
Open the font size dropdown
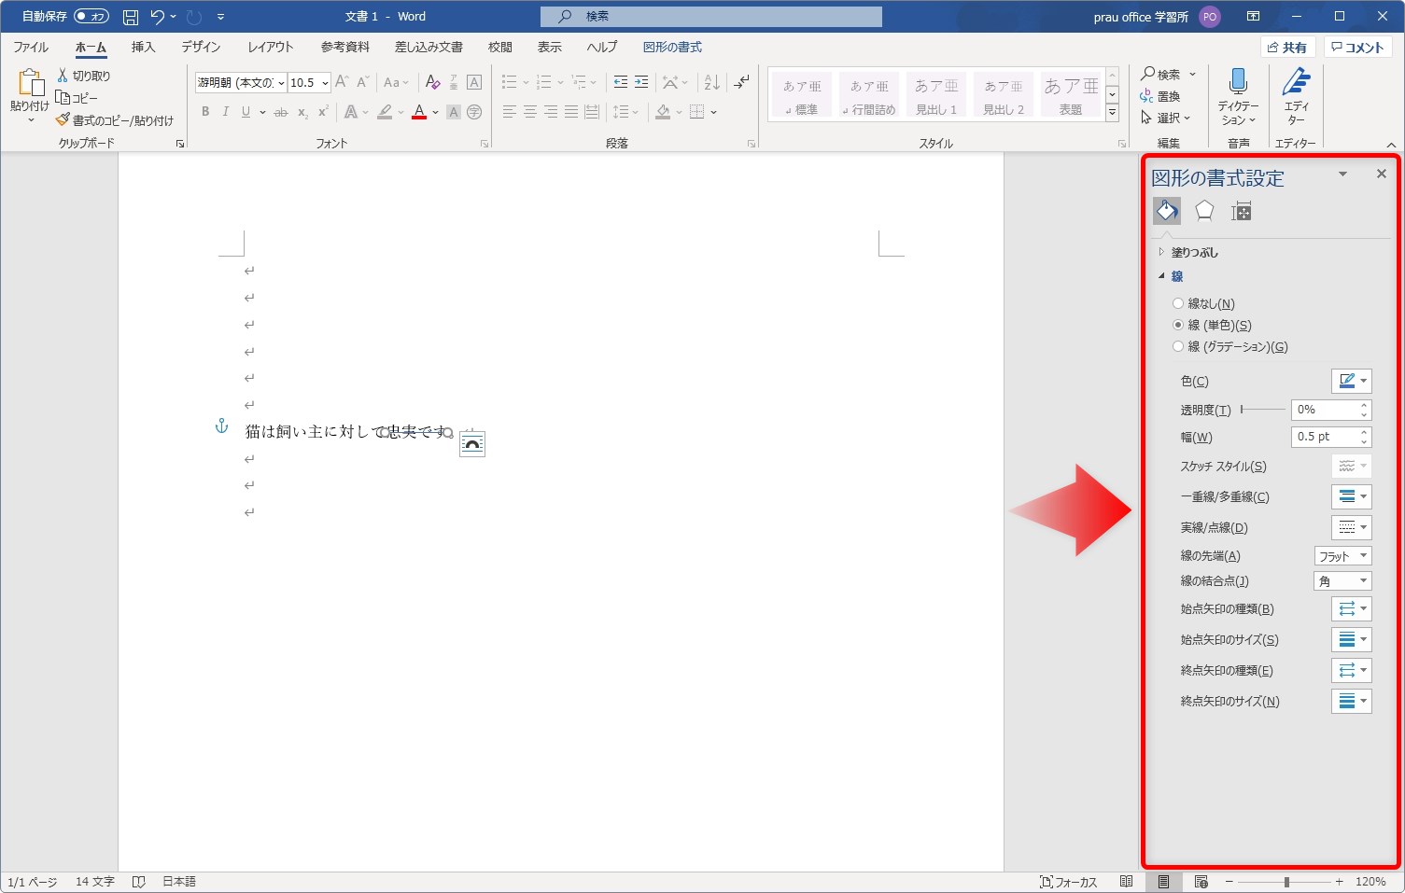tap(325, 83)
